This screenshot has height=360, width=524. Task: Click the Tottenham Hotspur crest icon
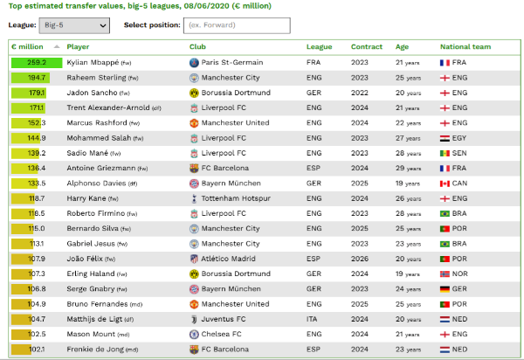(x=194, y=198)
